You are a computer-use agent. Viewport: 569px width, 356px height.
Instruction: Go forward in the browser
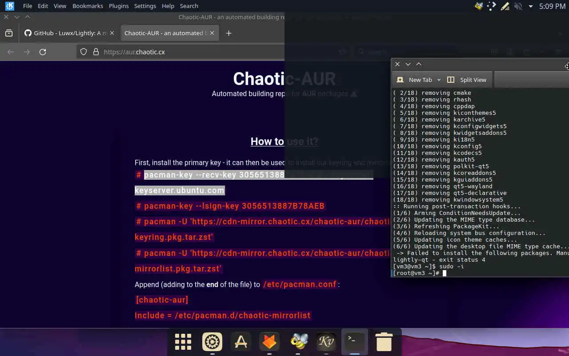click(27, 52)
